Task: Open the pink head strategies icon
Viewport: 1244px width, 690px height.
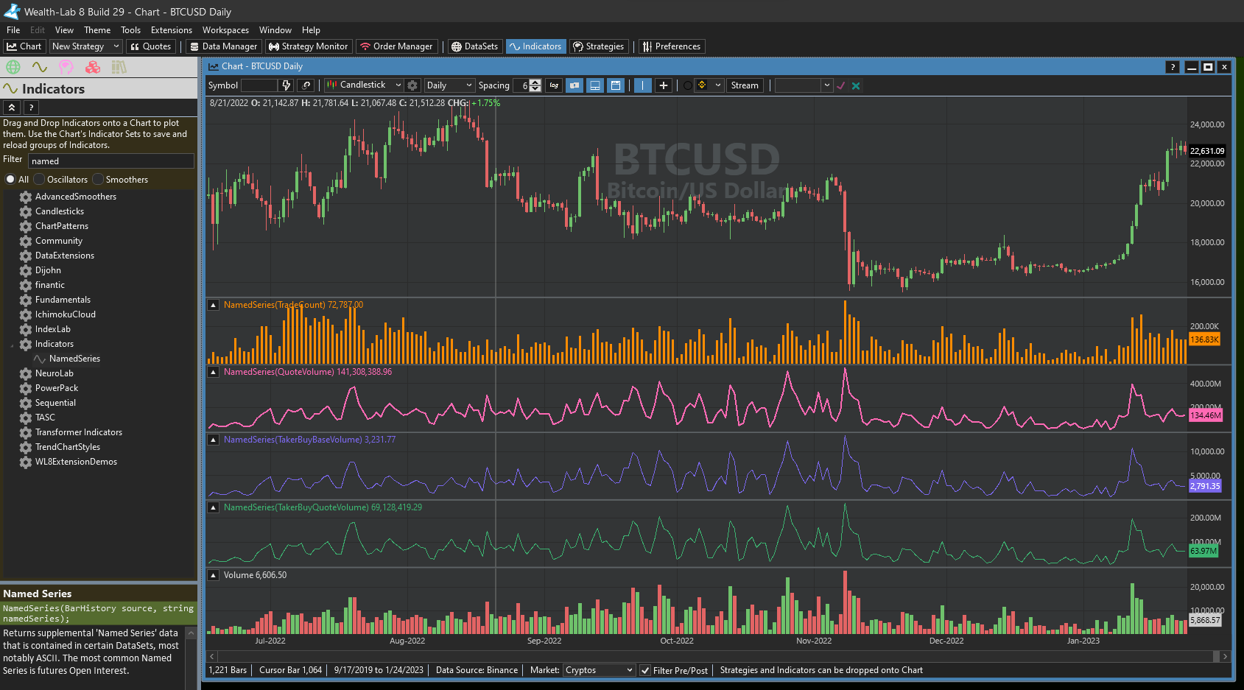Action: pos(66,67)
